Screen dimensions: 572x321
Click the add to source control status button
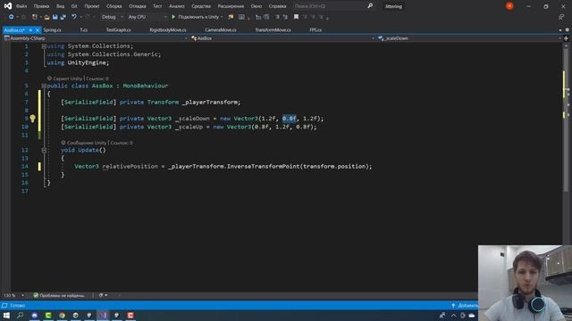click(x=465, y=306)
